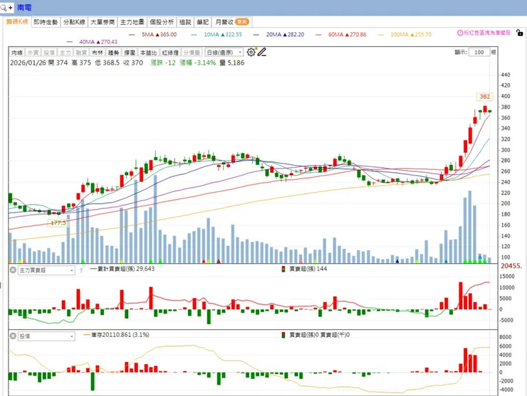This screenshot has height=396, width=527.
Task: Toggle 外資 indicator button
Action: point(33,53)
